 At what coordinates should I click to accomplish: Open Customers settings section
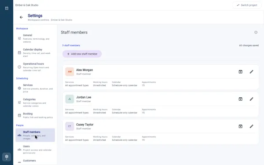click(35, 161)
